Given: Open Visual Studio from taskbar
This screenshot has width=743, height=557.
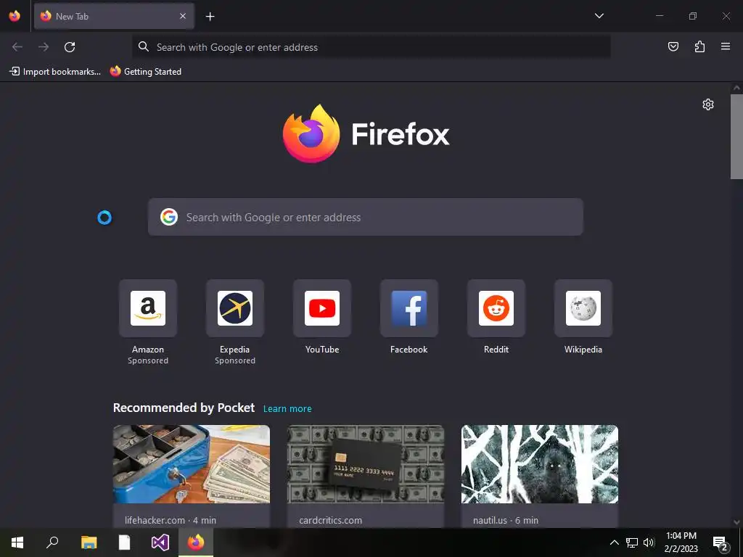Looking at the screenshot, I should [160, 542].
